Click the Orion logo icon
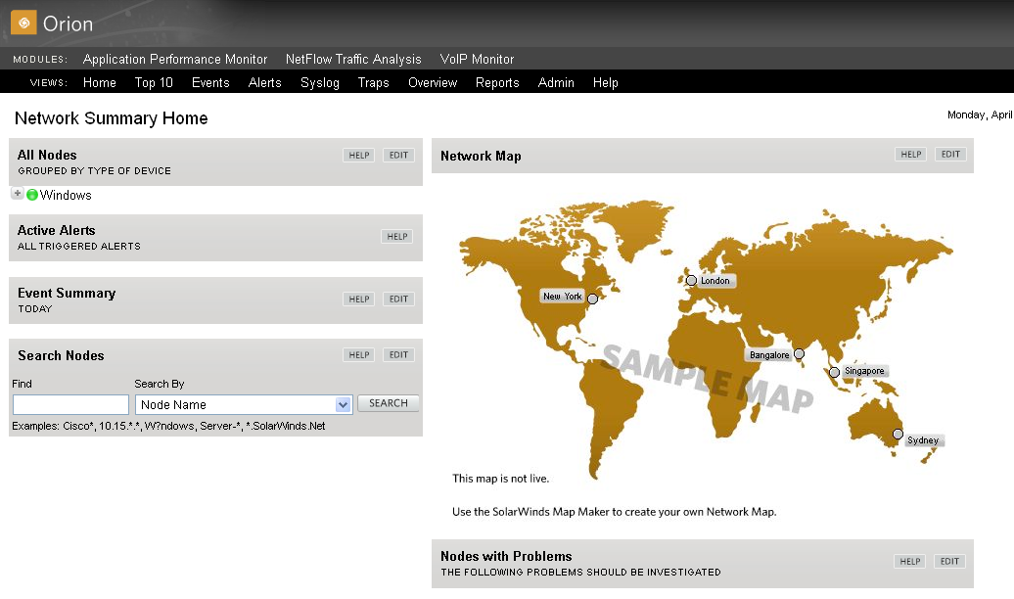This screenshot has height=599, width=1014. click(23, 23)
